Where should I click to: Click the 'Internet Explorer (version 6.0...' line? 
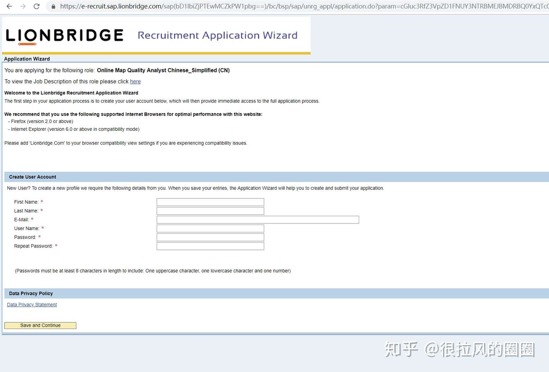(x=74, y=129)
